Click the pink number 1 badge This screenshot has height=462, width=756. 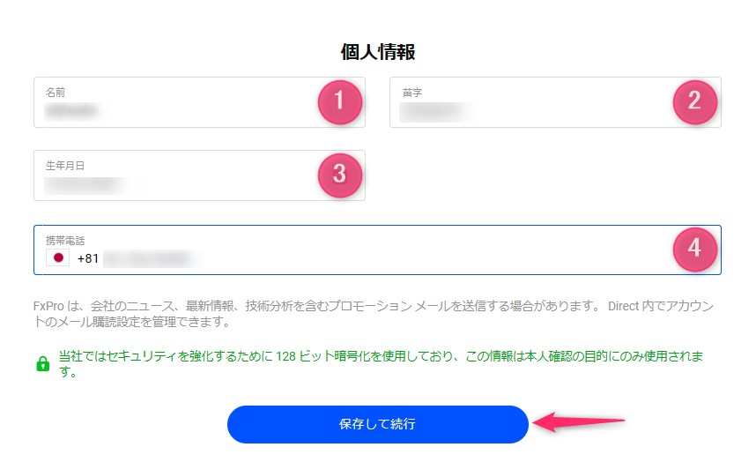point(339,101)
